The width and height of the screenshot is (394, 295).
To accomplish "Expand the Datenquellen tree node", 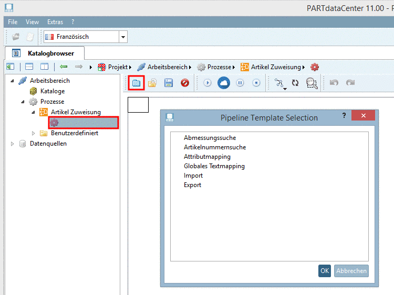I will (12, 144).
